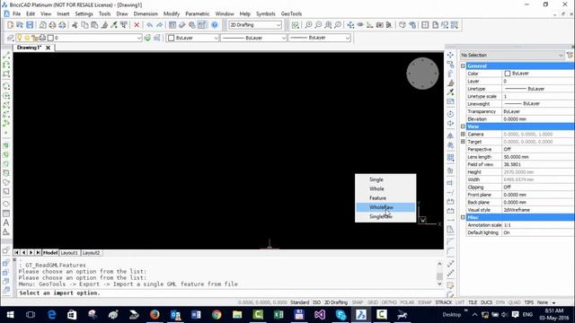Open the File menu
The image size is (575, 323).
[17, 13]
